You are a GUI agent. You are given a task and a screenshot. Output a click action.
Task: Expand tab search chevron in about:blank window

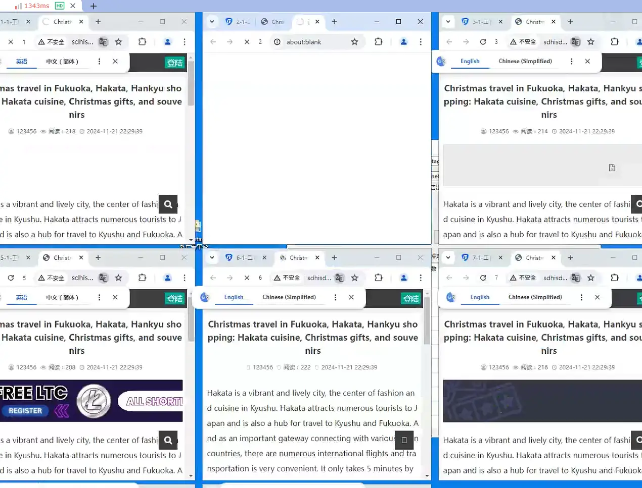[212, 22]
